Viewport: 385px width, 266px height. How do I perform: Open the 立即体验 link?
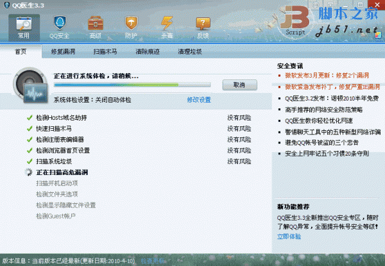click(289, 237)
